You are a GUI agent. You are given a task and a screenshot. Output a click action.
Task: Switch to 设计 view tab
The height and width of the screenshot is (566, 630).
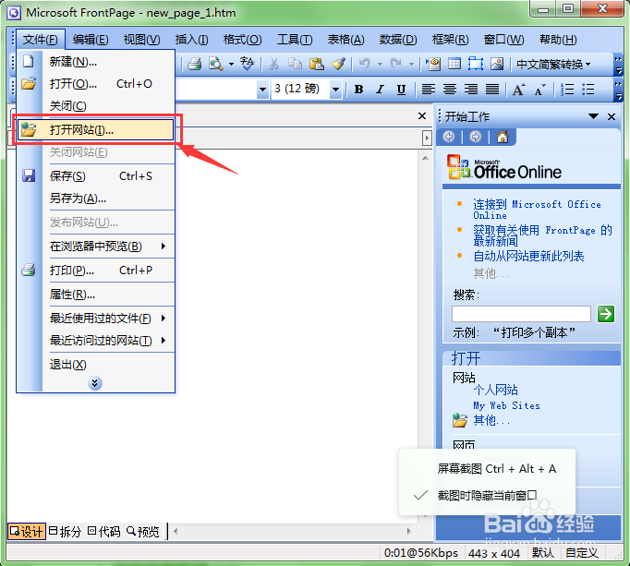[x=26, y=532]
